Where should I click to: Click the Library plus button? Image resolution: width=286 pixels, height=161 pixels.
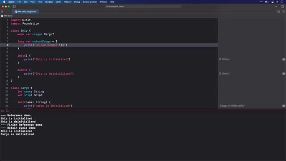coord(276,7)
